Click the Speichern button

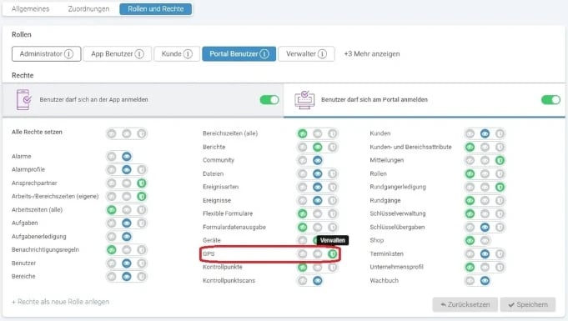click(x=528, y=304)
